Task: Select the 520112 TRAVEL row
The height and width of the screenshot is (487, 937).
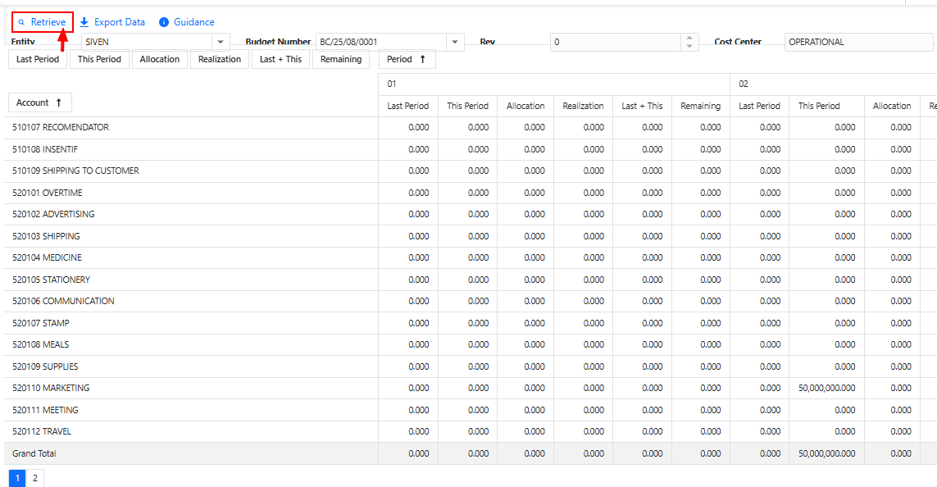Action: tap(191, 431)
